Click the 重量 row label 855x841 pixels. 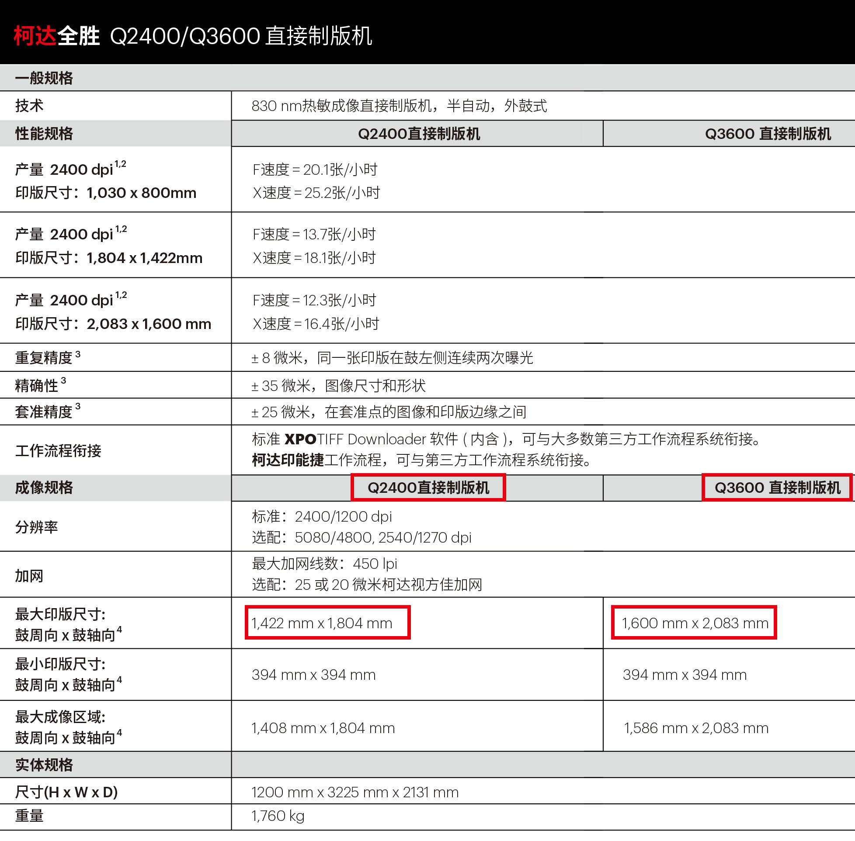tap(29, 816)
